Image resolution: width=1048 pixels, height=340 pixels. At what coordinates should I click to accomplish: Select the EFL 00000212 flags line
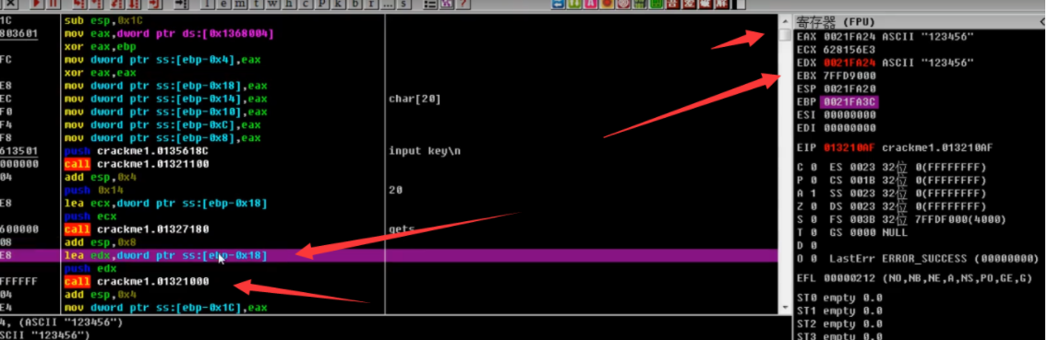(914, 278)
